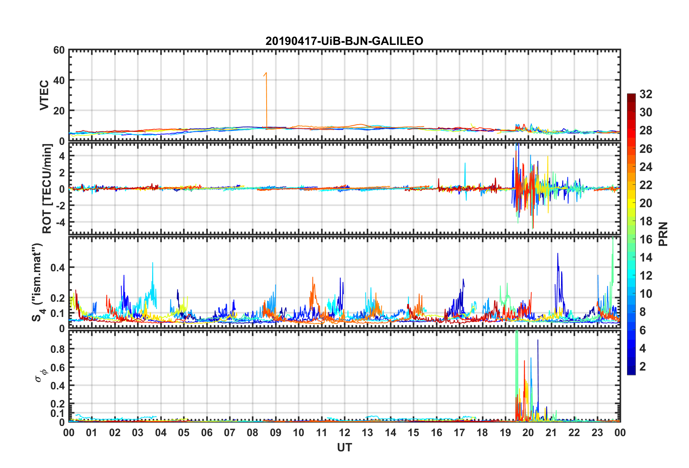Click the plot title 20190417-UiB-BJN-GALILEO
Image resolution: width=689 pixels, height=468 pixels.
[344, 41]
